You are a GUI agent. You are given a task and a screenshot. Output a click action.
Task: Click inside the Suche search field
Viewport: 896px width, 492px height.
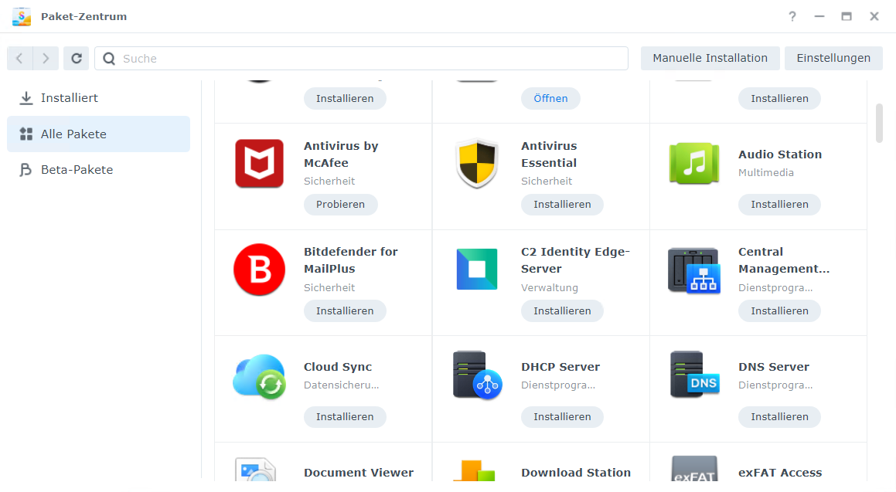pyautogui.click(x=361, y=58)
